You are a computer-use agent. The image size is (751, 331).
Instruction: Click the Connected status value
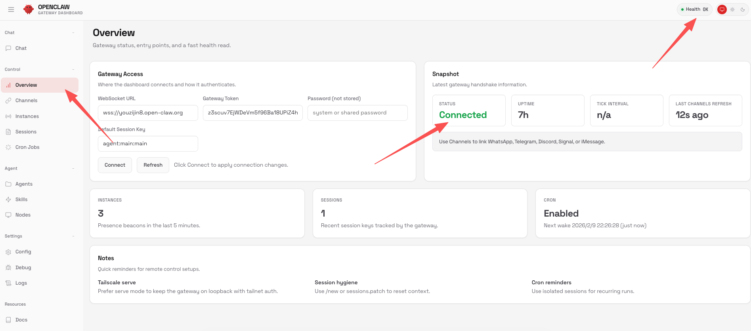(463, 115)
